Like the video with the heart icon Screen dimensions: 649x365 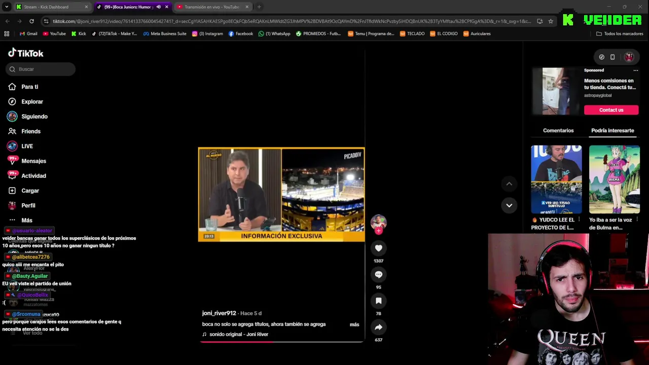click(x=378, y=248)
